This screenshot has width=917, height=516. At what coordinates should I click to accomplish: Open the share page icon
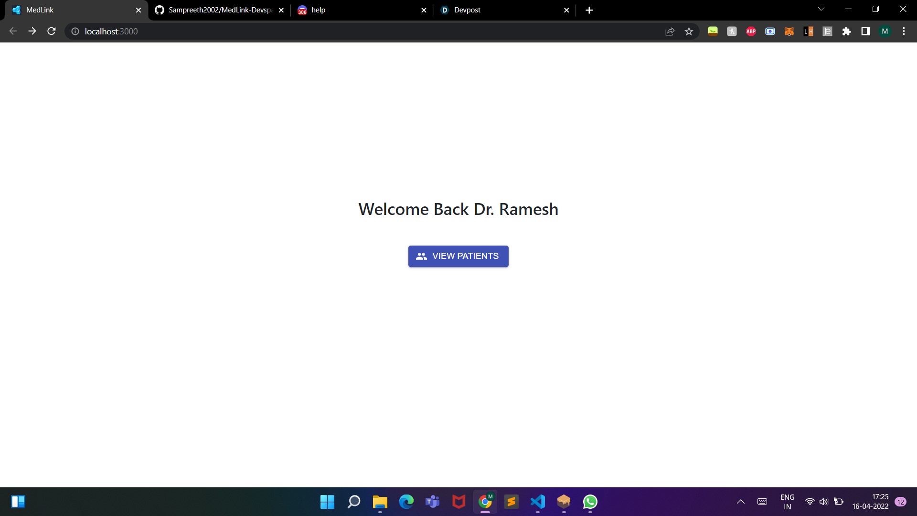[670, 31]
